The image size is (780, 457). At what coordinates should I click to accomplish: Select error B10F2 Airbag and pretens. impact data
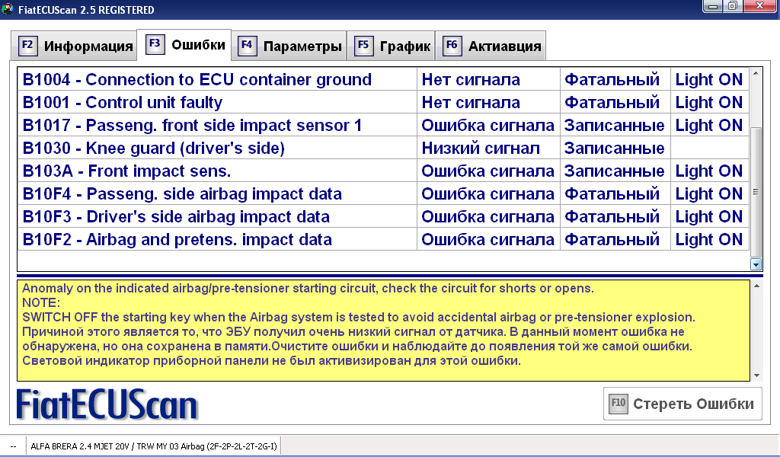(x=217, y=240)
